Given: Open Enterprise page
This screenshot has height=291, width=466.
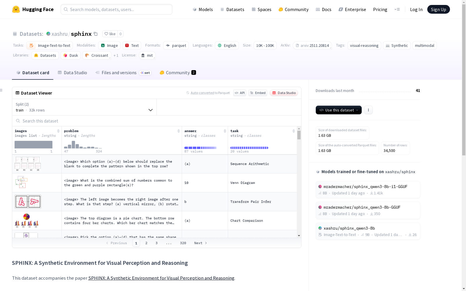Looking at the screenshot, I should [x=352, y=9].
